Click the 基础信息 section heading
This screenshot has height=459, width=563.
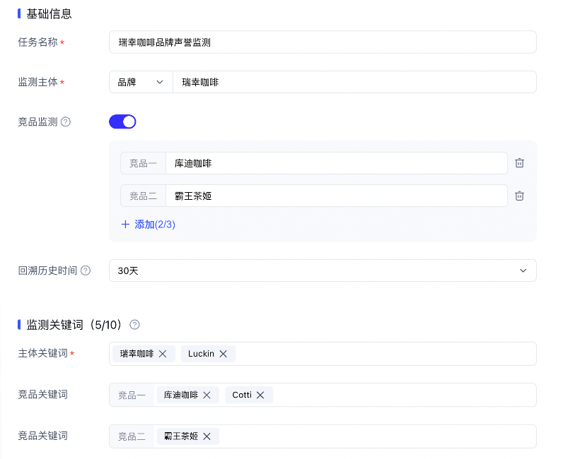pos(50,14)
